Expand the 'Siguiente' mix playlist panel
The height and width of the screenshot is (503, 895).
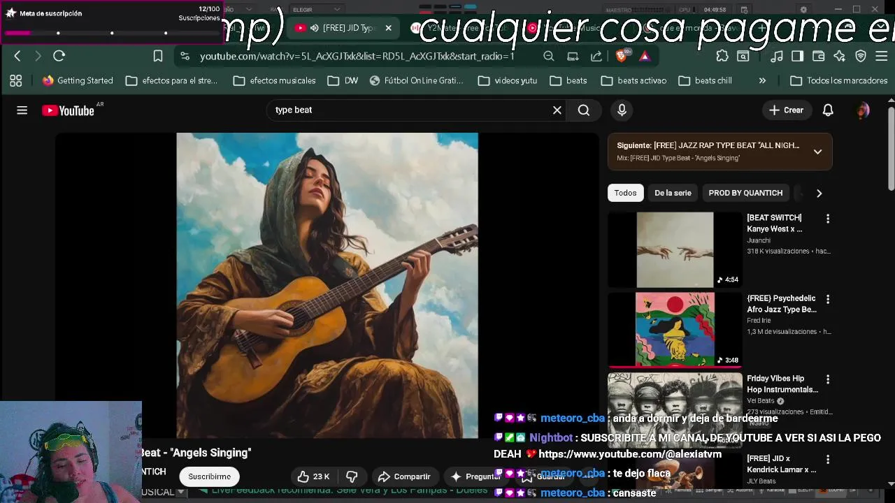[x=817, y=152]
